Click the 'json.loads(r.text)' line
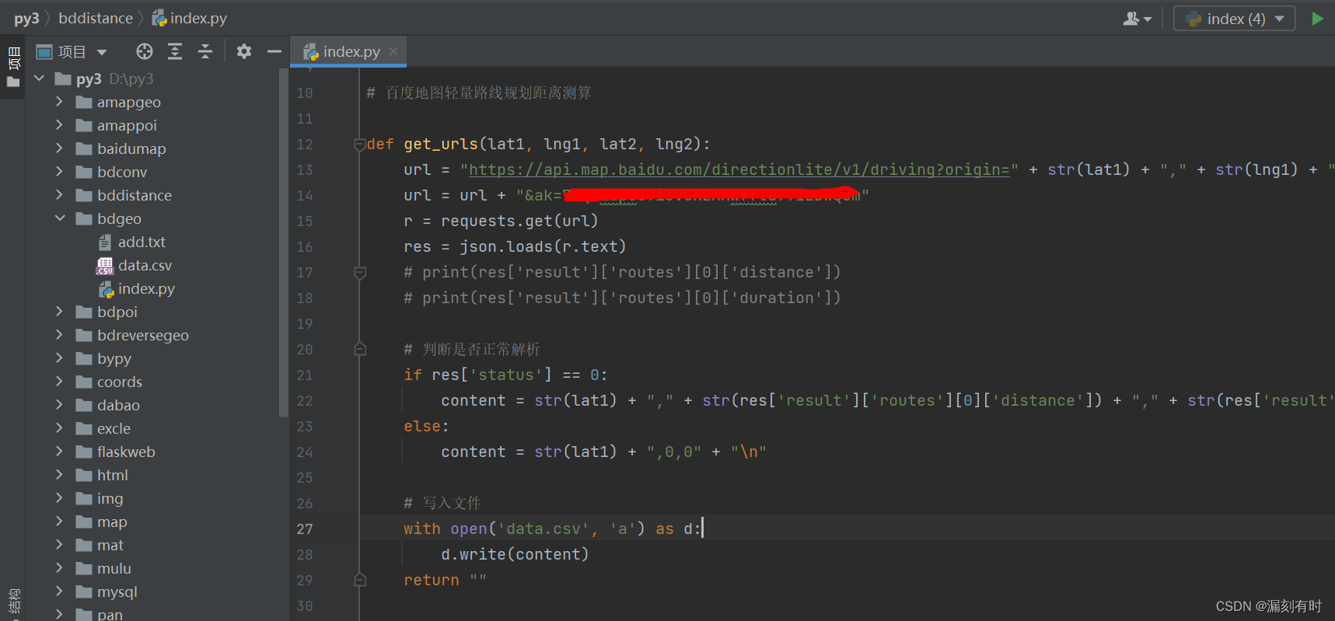This screenshot has height=621, width=1335. click(515, 246)
